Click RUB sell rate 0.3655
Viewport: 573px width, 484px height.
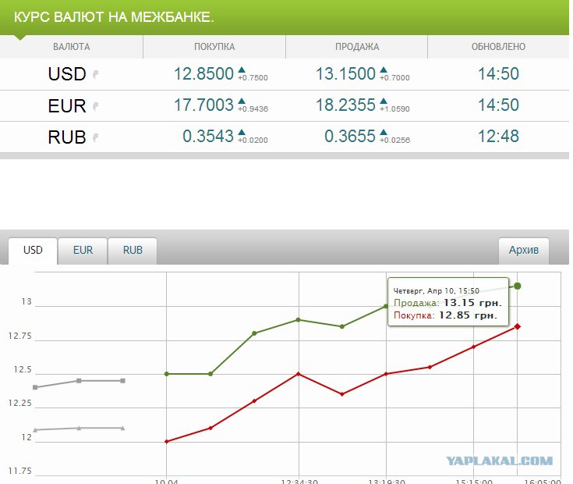point(350,137)
